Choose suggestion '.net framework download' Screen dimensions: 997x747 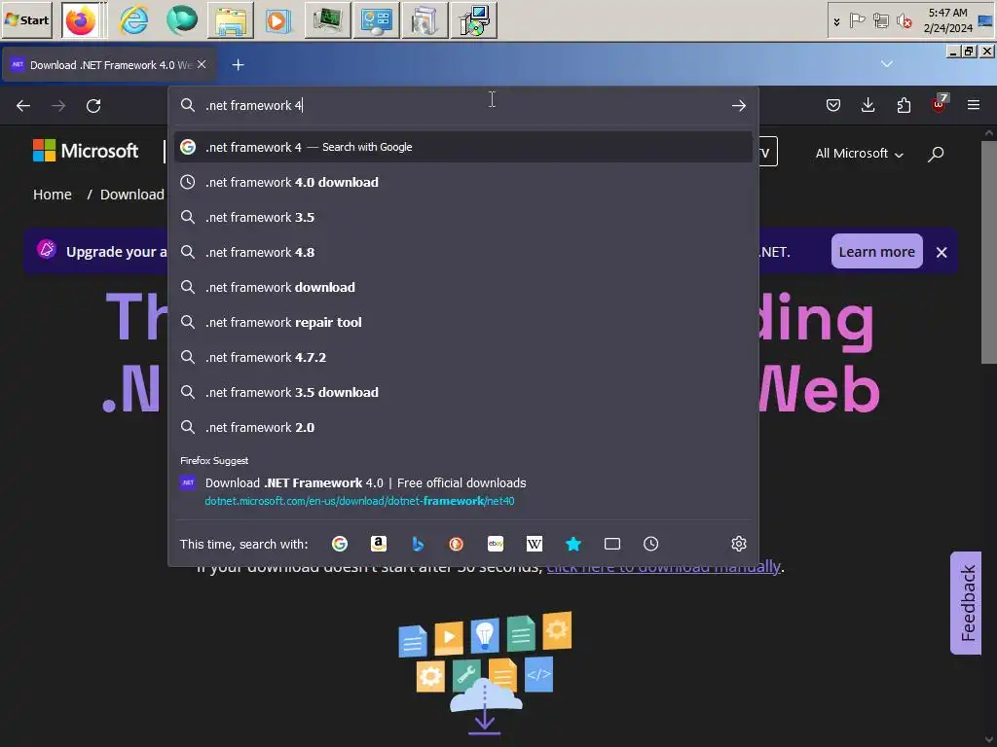(462, 287)
